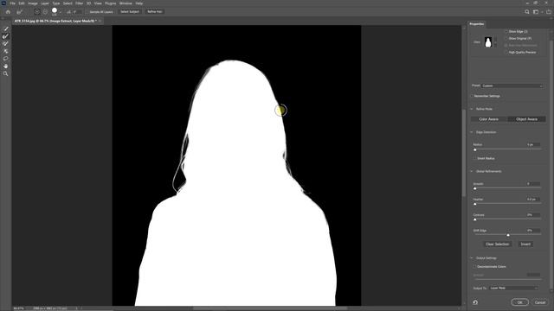Open the Image menu
Image resolution: width=554 pixels, height=311 pixels.
(x=33, y=3)
